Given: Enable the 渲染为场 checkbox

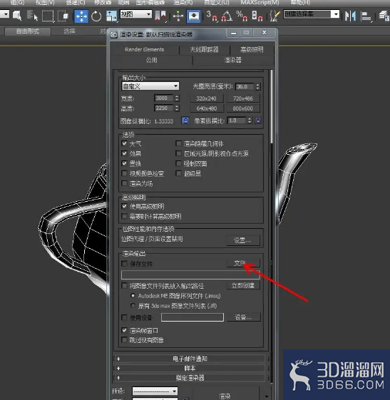Looking at the screenshot, I should [x=124, y=183].
